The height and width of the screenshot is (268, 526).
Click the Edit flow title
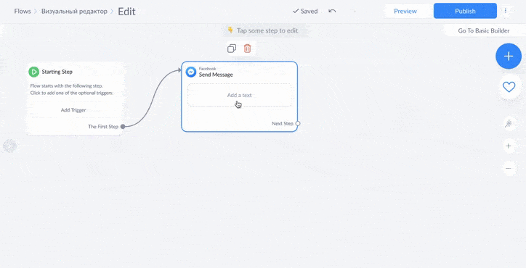[126, 12]
